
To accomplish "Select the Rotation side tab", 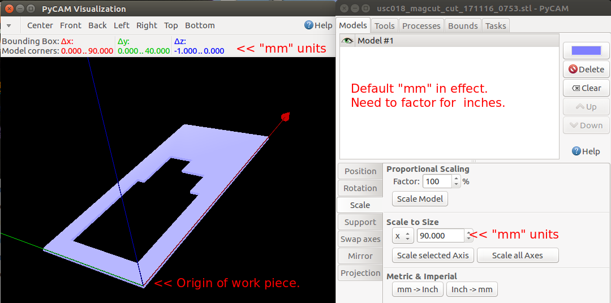I will pyautogui.click(x=360, y=188).
